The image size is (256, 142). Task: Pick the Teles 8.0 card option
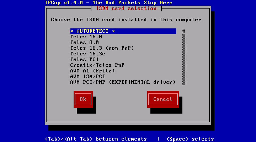click(123, 43)
